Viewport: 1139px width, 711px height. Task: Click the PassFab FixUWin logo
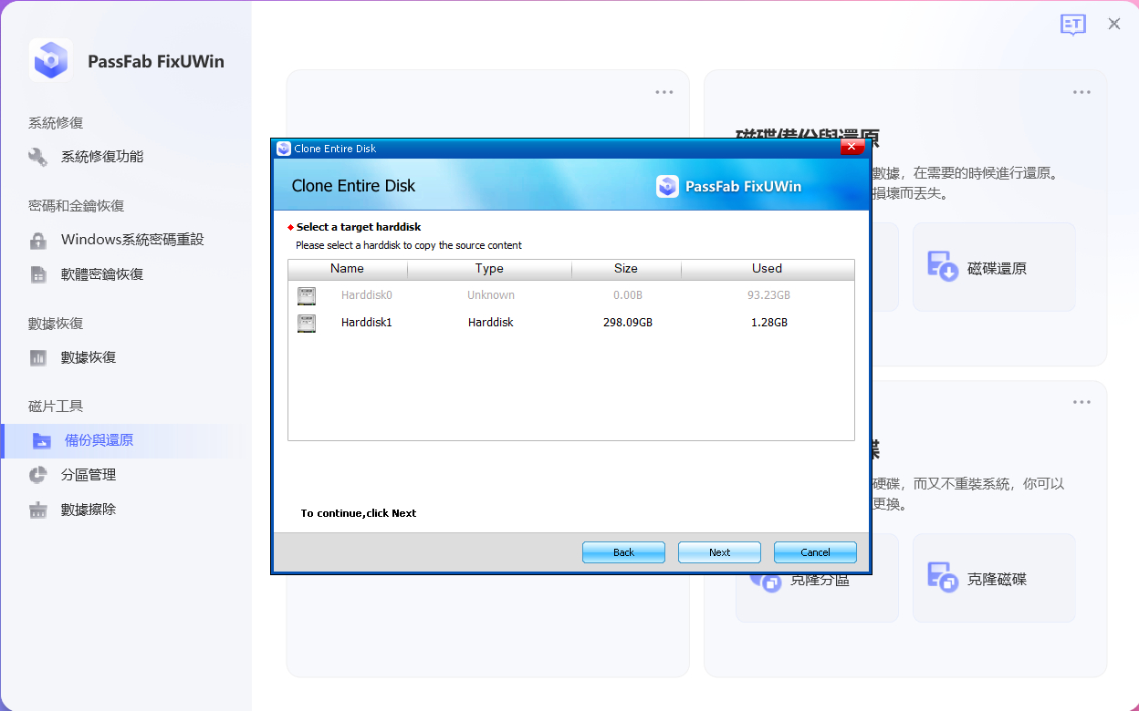(50, 59)
